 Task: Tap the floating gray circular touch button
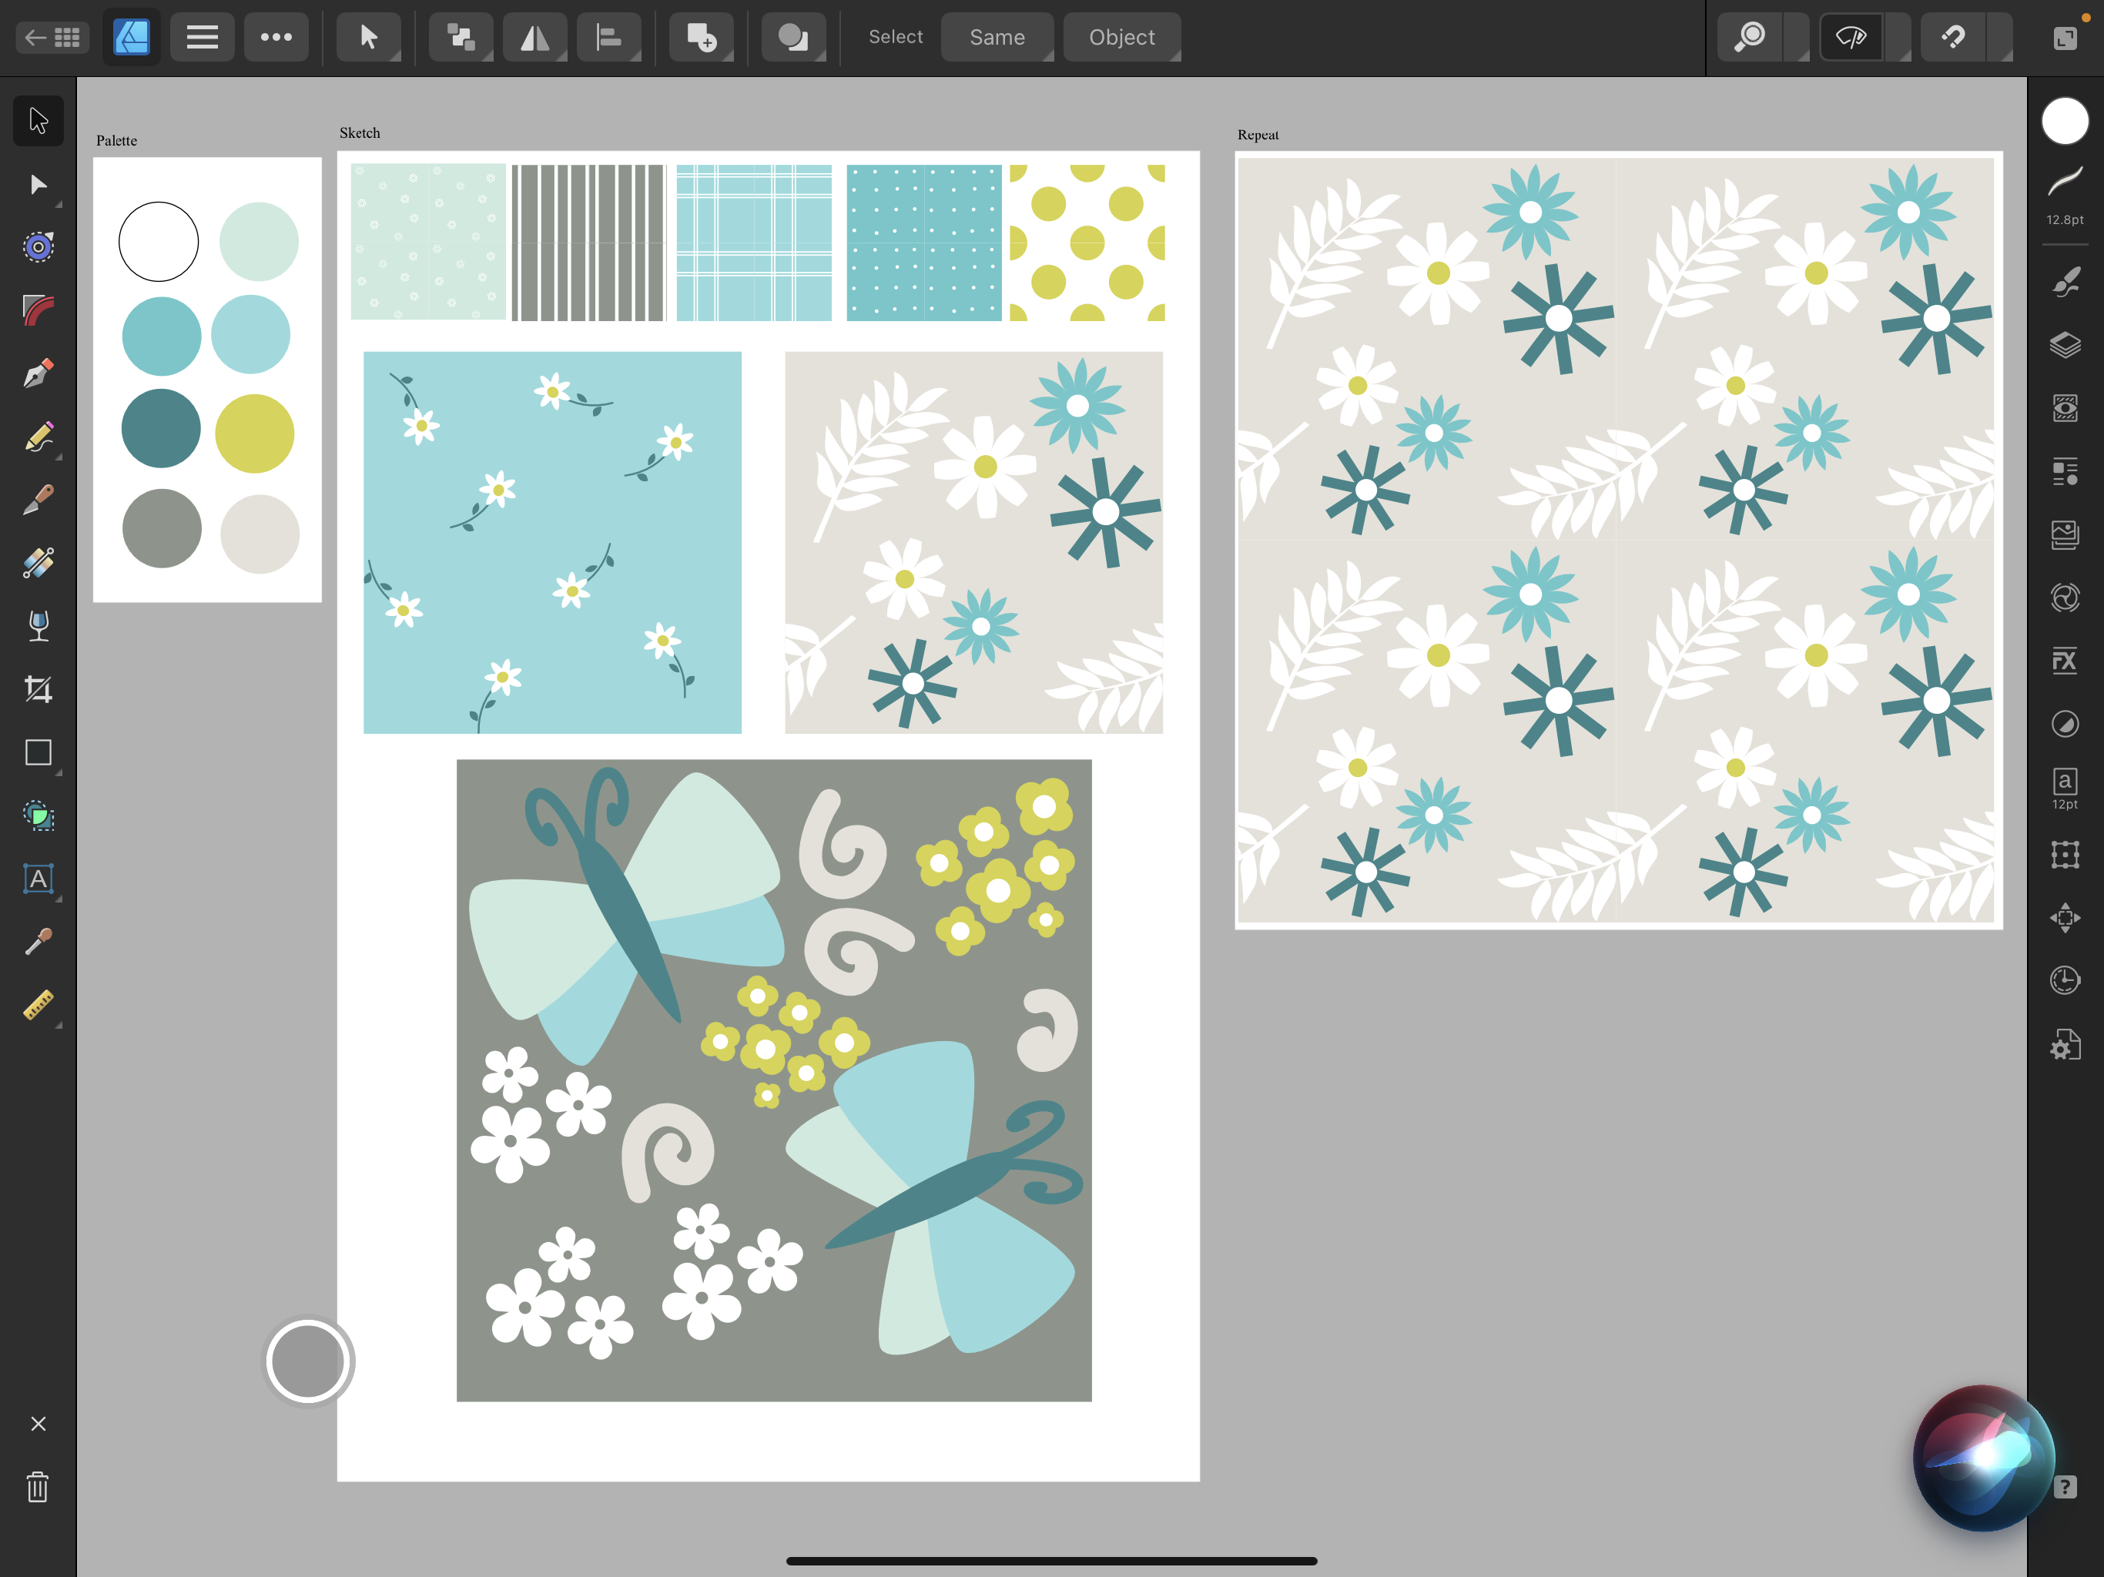coord(307,1361)
